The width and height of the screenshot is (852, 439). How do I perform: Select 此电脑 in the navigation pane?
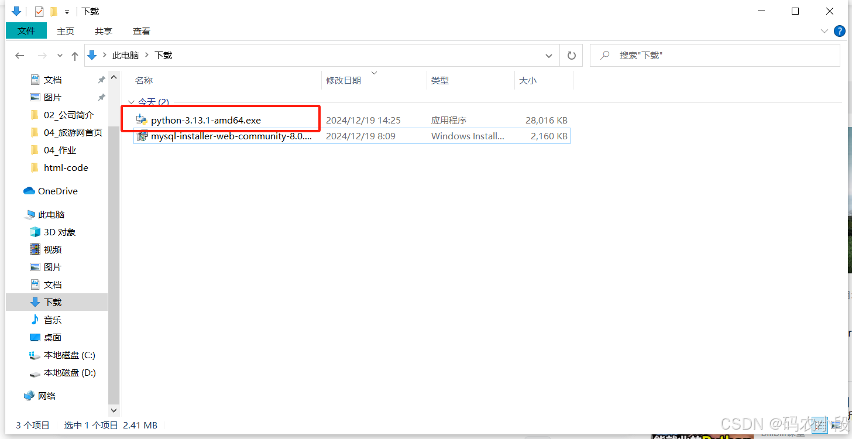click(51, 215)
